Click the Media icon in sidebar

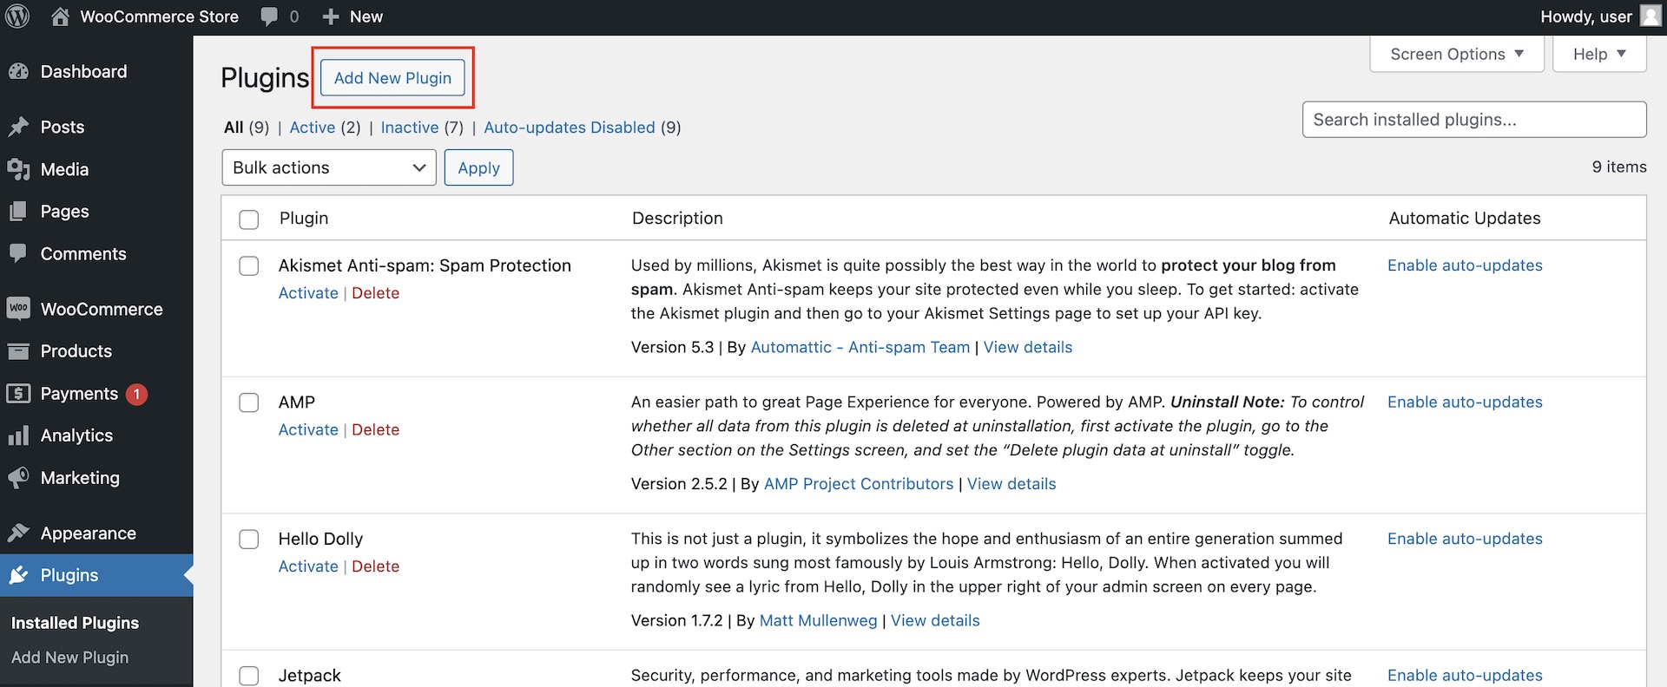[x=18, y=170]
